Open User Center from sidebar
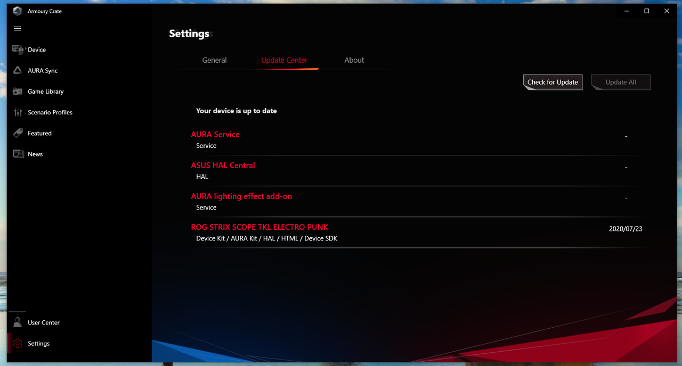The image size is (682, 366). pos(44,322)
